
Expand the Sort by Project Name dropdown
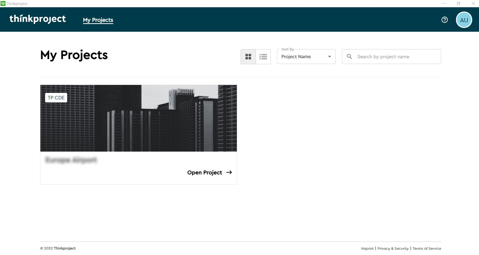tap(306, 57)
